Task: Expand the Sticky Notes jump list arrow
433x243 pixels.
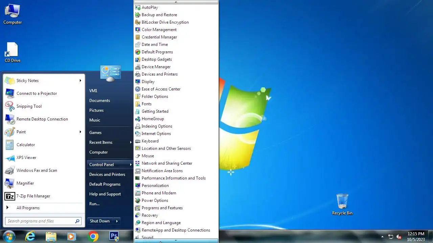Action: [x=81, y=81]
